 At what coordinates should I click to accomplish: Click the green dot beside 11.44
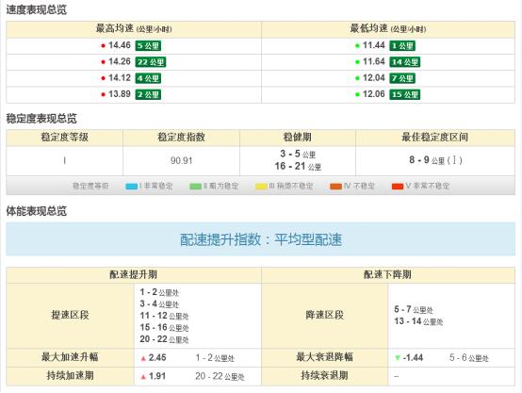pyautogui.click(x=357, y=45)
